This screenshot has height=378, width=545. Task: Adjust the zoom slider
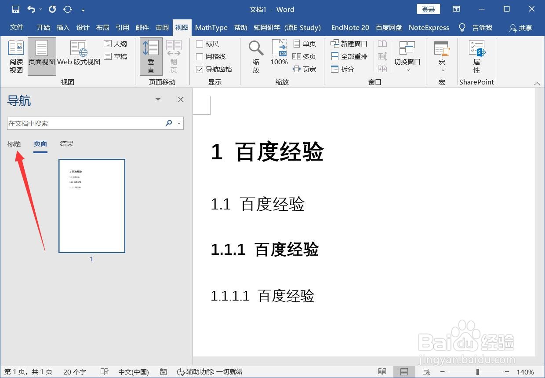(476, 372)
